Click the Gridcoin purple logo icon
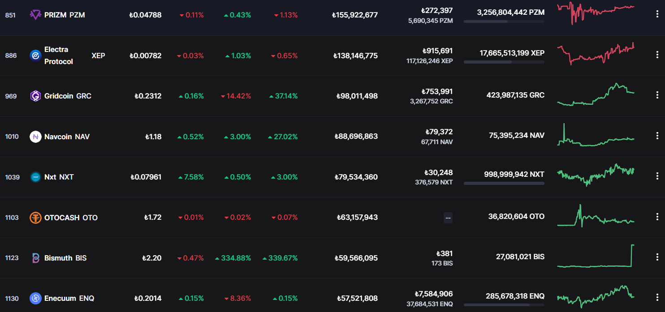Viewport: 665px width, 312px height. [35, 96]
